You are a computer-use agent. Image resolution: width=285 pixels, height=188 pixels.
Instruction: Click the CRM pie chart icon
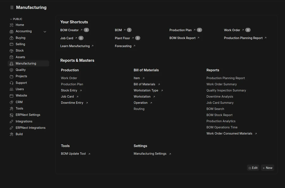(11, 102)
